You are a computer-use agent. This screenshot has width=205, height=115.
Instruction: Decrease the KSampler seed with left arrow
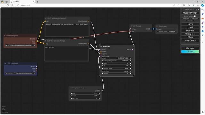(102, 58)
